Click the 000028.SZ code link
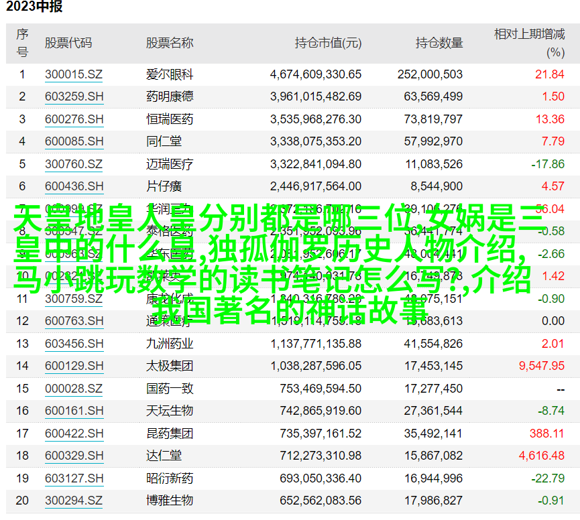This screenshot has width=580, height=520. 74,389
